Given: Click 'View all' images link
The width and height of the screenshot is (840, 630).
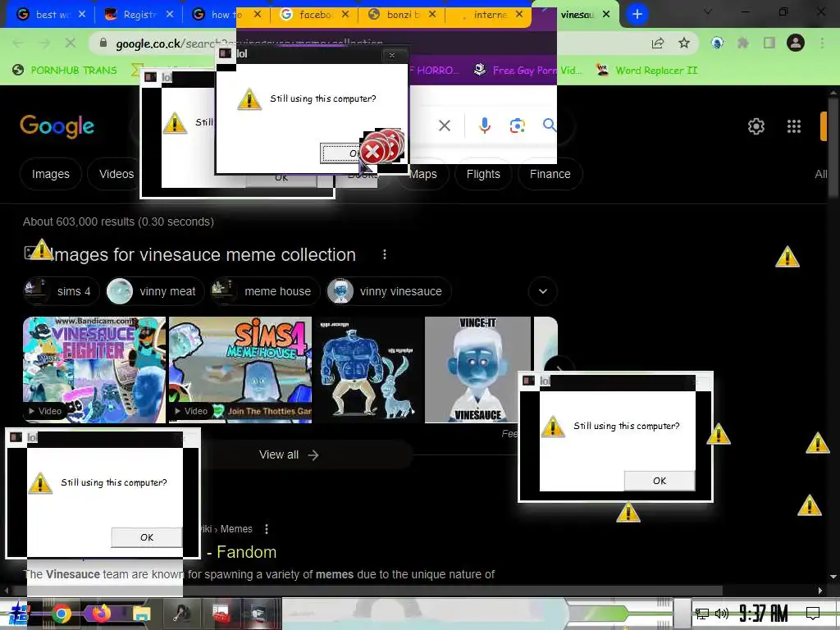Looking at the screenshot, I should coord(290,454).
